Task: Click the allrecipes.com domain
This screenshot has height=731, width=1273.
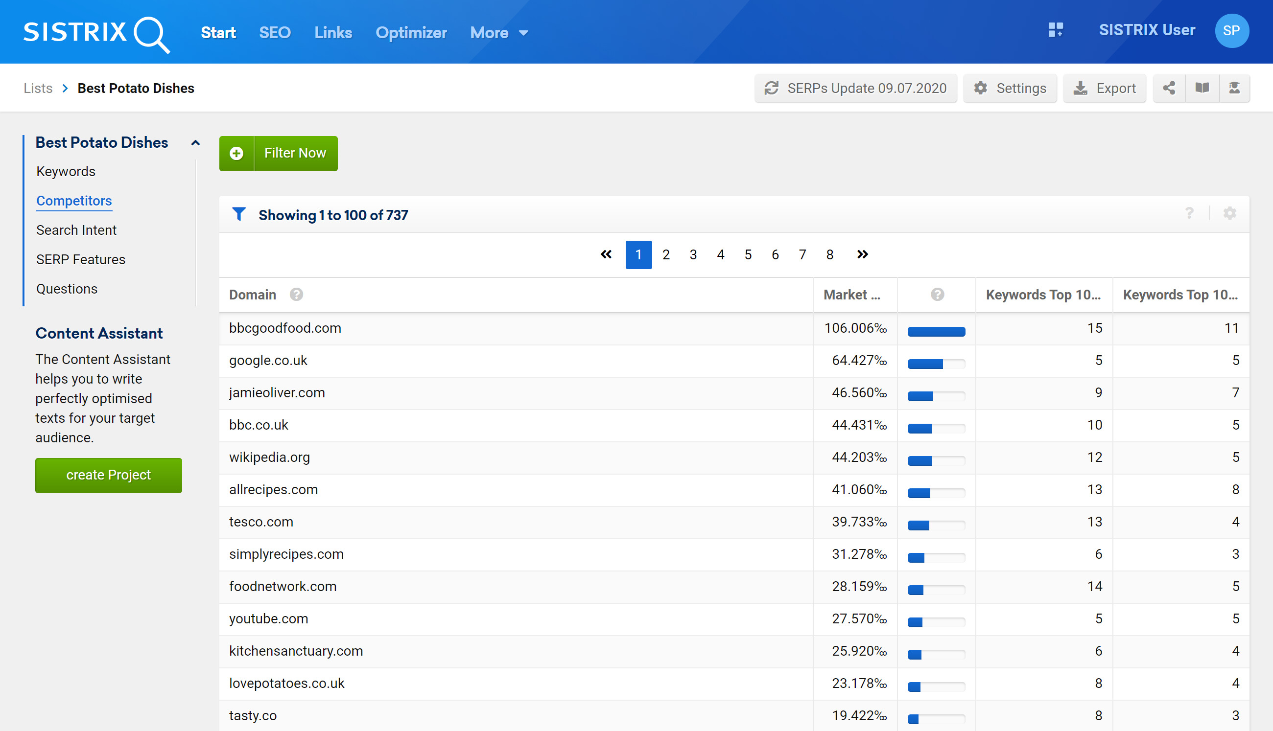Action: point(273,489)
